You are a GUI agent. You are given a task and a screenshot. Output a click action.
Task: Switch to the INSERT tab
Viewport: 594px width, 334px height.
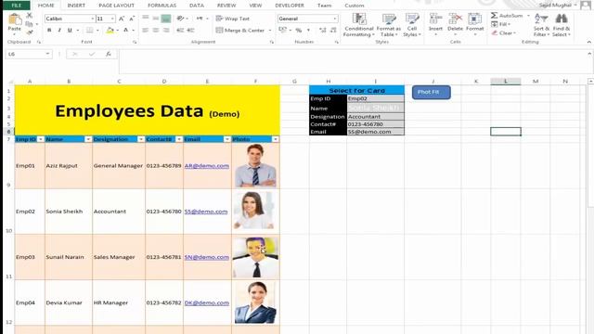[76, 6]
